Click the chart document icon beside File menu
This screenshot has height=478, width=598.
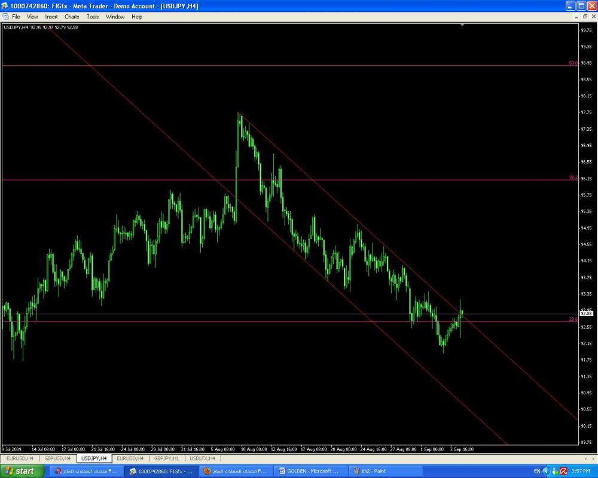(5, 17)
